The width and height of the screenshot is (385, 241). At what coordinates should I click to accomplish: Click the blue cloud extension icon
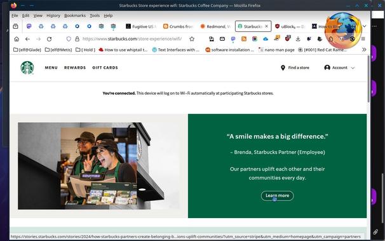coord(266,39)
